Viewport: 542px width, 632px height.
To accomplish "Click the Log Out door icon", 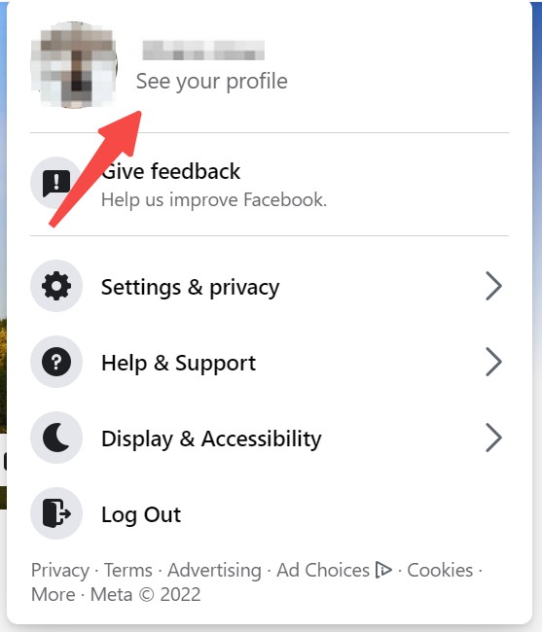I will point(56,513).
